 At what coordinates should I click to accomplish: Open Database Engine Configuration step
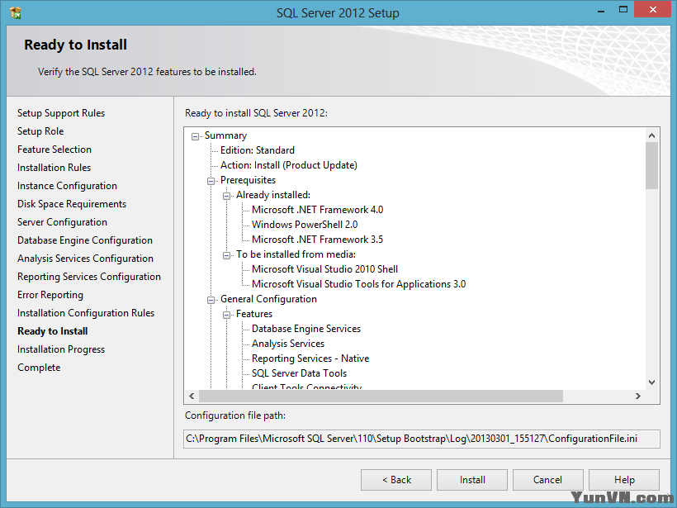[x=85, y=240]
